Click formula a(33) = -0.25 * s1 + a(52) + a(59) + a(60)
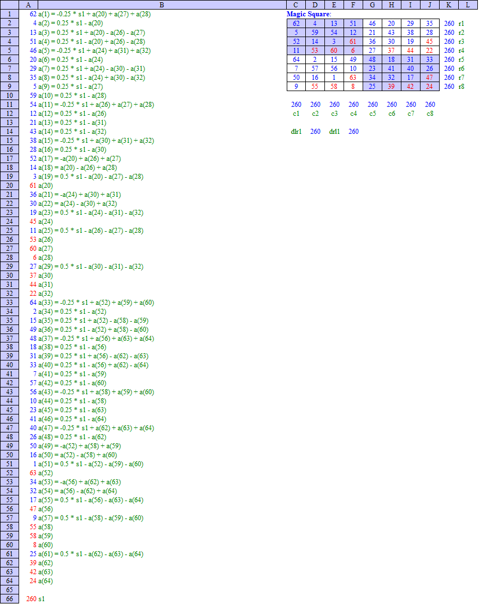 click(x=96, y=303)
